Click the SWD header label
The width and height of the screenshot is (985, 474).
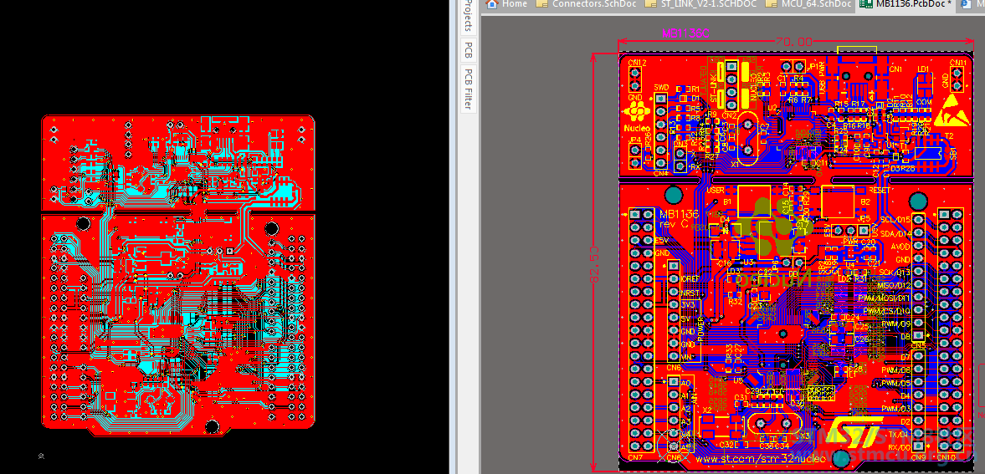(x=661, y=87)
